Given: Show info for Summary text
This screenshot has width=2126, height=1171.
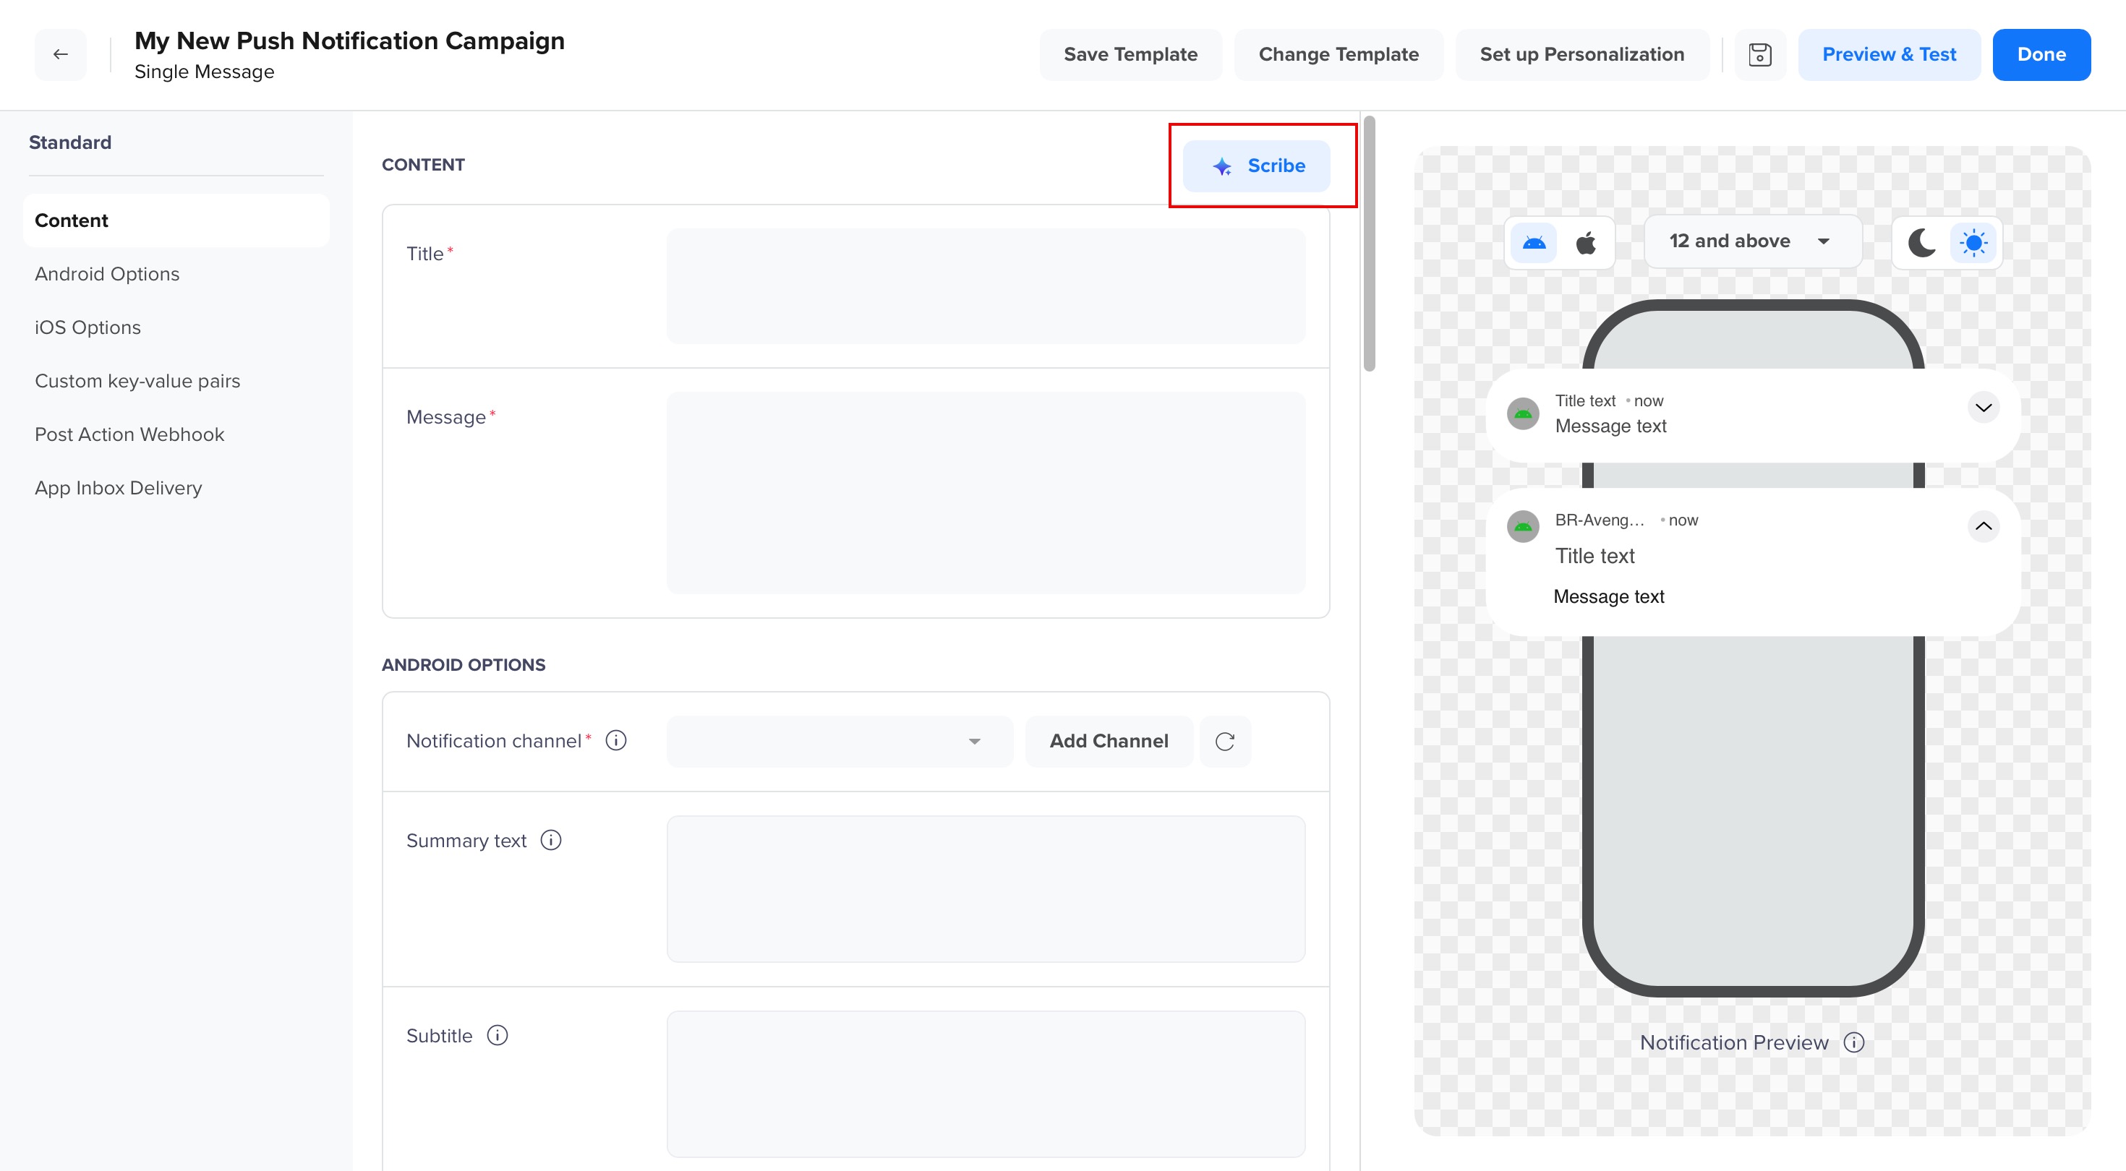Looking at the screenshot, I should pos(550,840).
